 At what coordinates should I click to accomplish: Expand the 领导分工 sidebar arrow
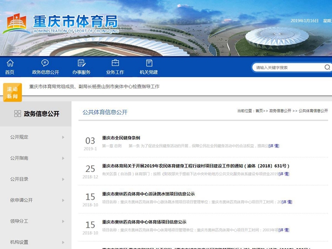pos(63,221)
